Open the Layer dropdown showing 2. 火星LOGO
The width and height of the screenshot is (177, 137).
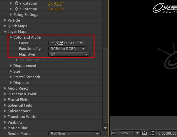click(66, 43)
